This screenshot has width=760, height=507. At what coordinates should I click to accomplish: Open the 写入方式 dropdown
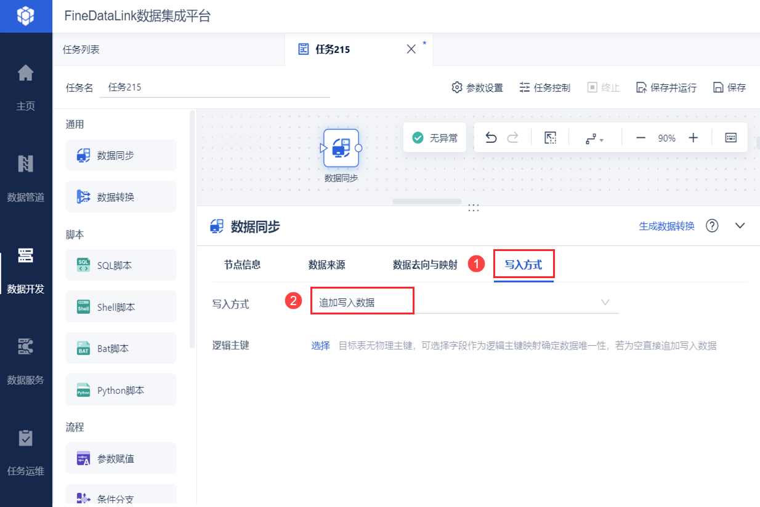464,302
